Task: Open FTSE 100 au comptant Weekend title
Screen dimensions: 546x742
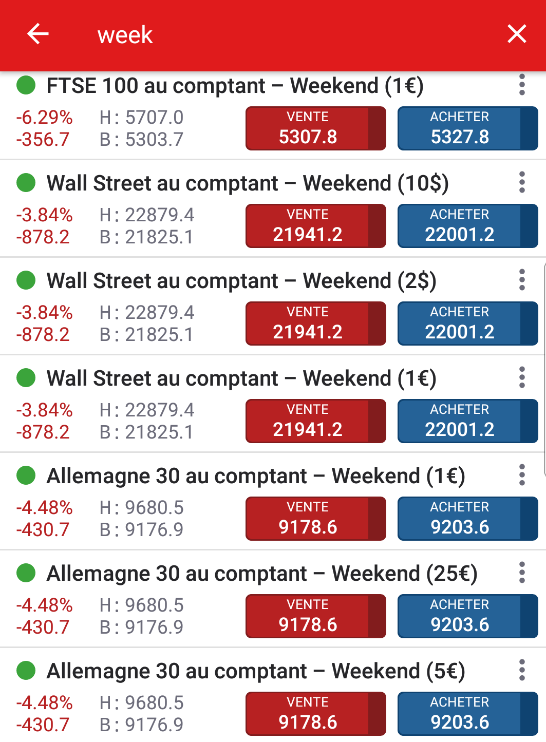Action: [x=235, y=86]
